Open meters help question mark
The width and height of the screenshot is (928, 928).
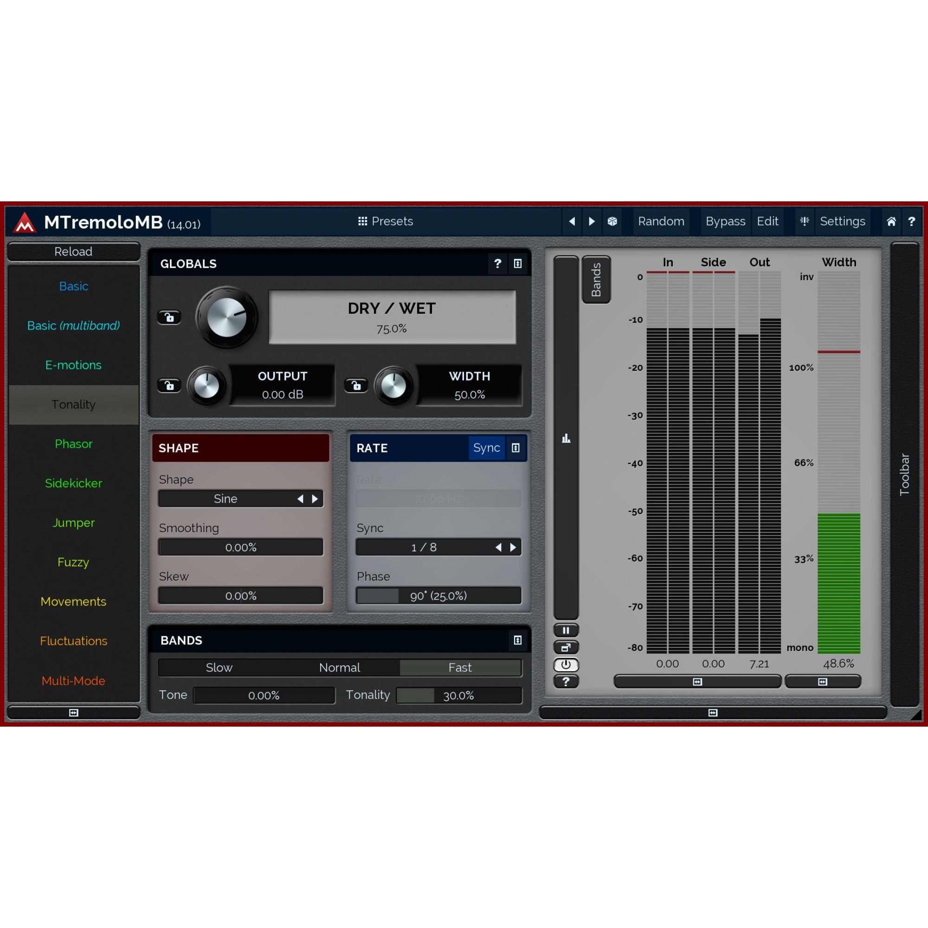point(566,682)
